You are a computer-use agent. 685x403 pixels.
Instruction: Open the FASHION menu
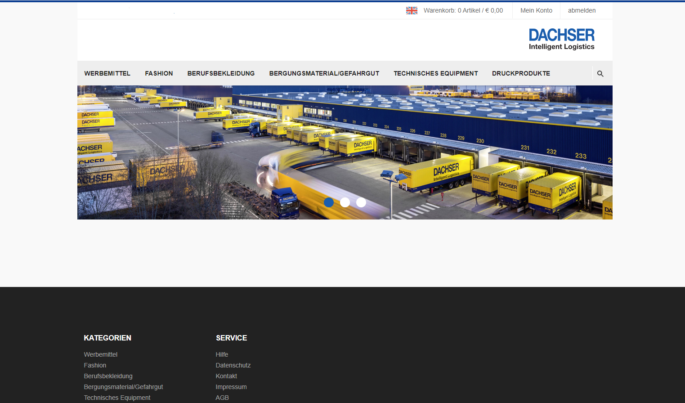(159, 73)
